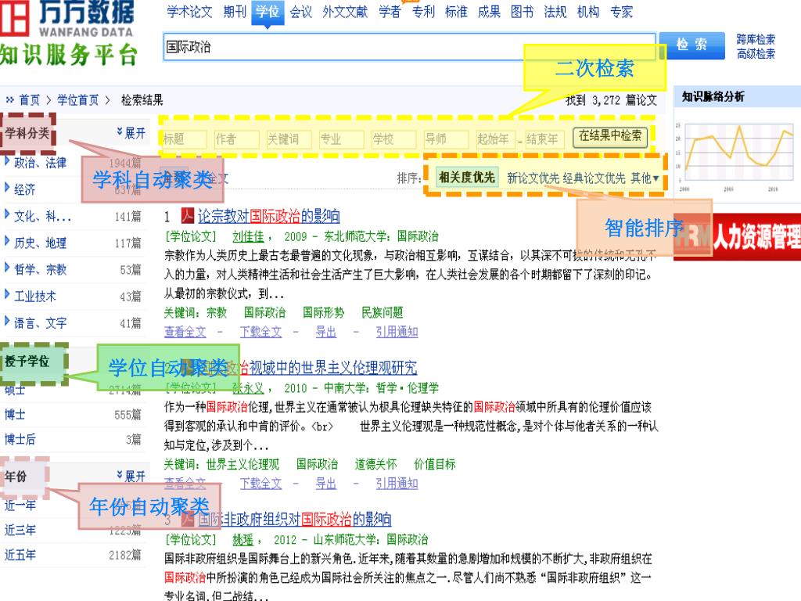The height and width of the screenshot is (601, 801).
Task: Focus the main search box containing 国际政治
Action: pos(409,47)
